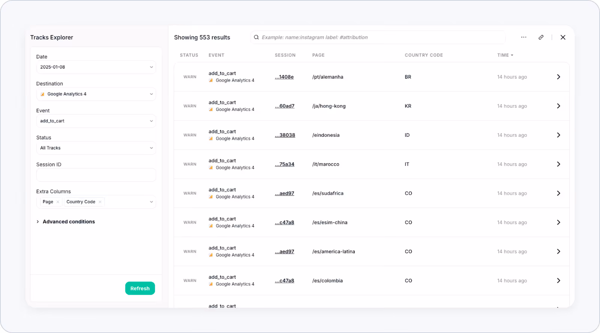600x333 pixels.
Task: Open details arrow for /eindonesia row
Action: pos(558,135)
